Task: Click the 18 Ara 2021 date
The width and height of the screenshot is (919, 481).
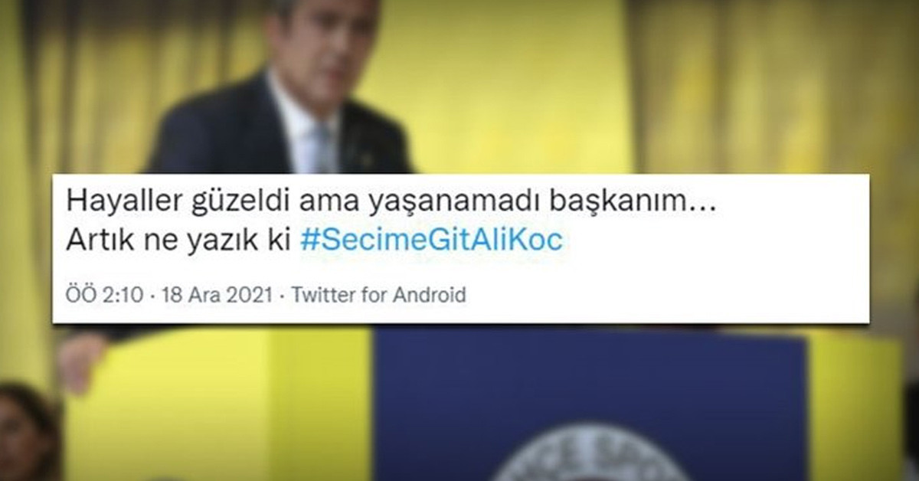Action: click(217, 295)
